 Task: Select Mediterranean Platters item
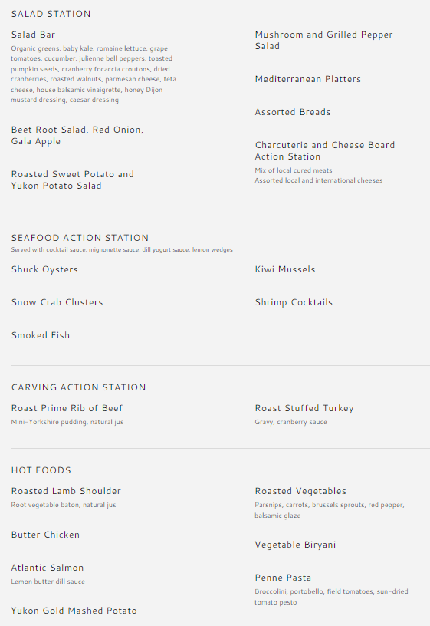pyautogui.click(x=308, y=79)
